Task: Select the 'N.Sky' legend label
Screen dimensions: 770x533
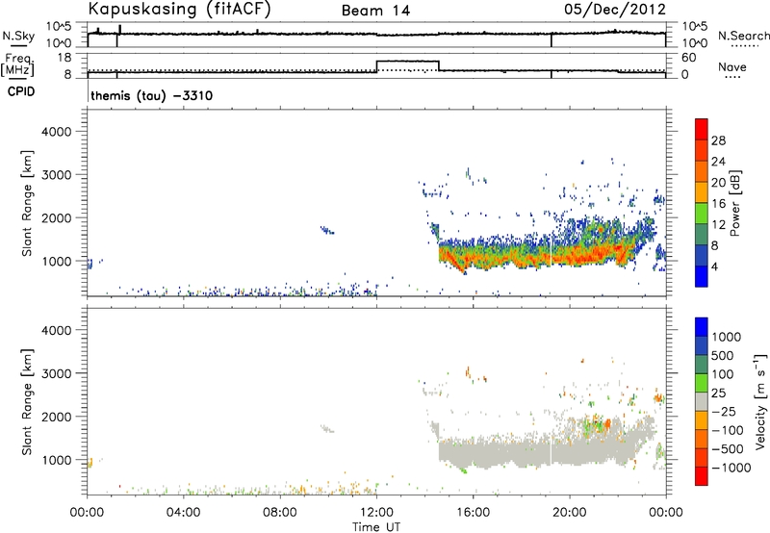Action: pos(18,36)
